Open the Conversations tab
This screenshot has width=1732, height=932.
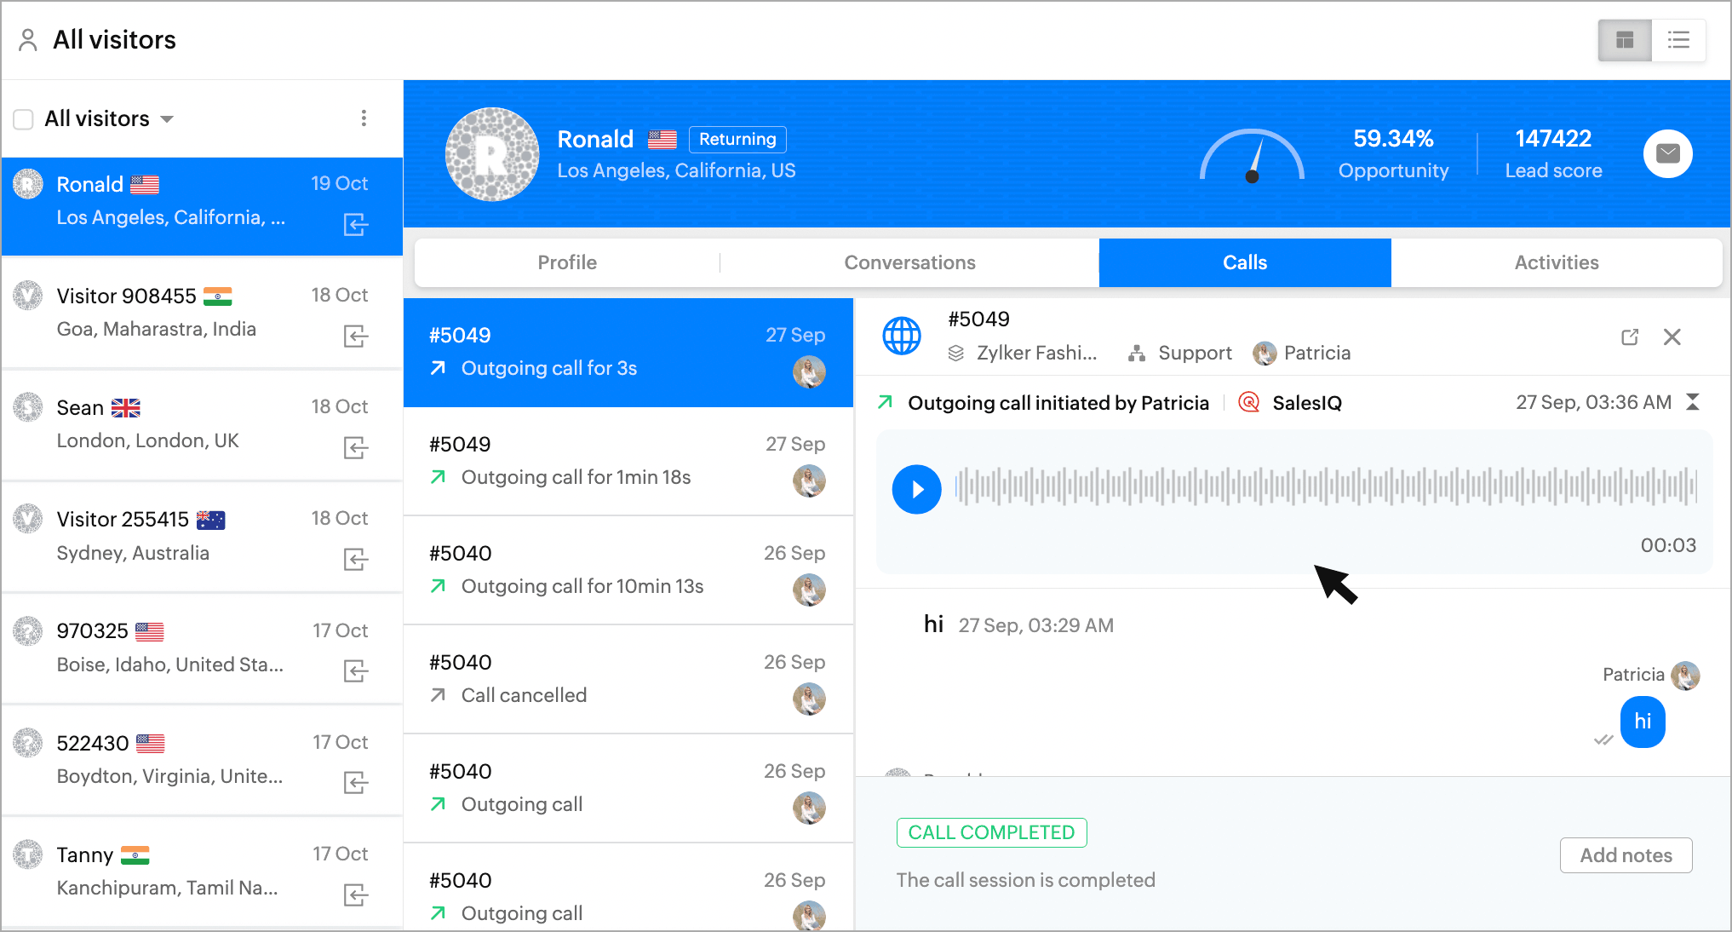click(x=909, y=262)
